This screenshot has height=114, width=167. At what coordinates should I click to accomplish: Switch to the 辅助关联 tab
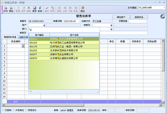click(x=23, y=37)
